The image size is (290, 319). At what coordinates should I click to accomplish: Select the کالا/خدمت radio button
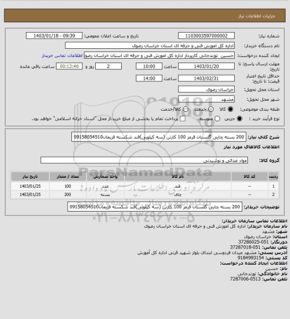[x=185, y=109]
